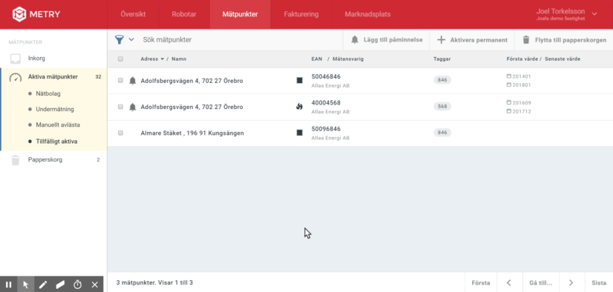The width and height of the screenshot is (613, 292).
Task: Expand the filter dropdown chevron
Action: (131, 39)
